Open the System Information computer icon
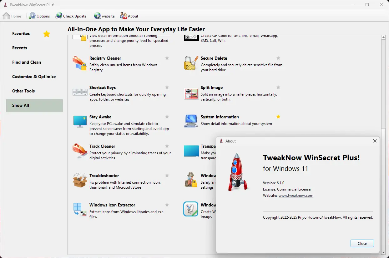The image size is (389, 258). 191,121
